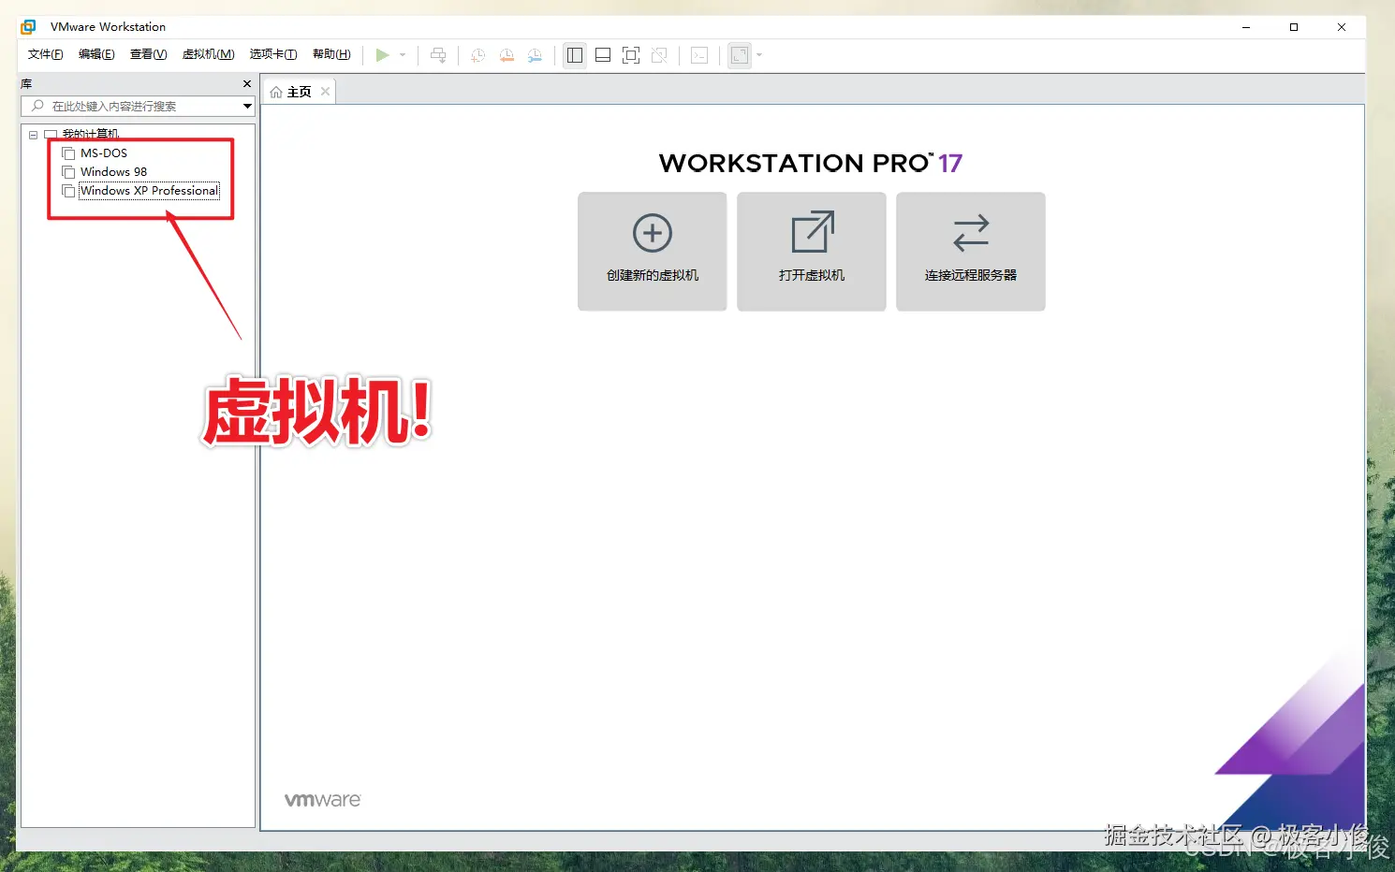The width and height of the screenshot is (1395, 872).
Task: Select the Windows XP Professional virtual machine
Action: coord(149,191)
